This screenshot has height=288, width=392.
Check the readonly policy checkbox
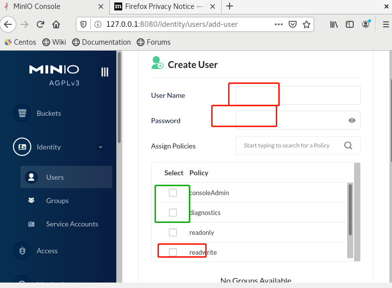click(x=173, y=232)
